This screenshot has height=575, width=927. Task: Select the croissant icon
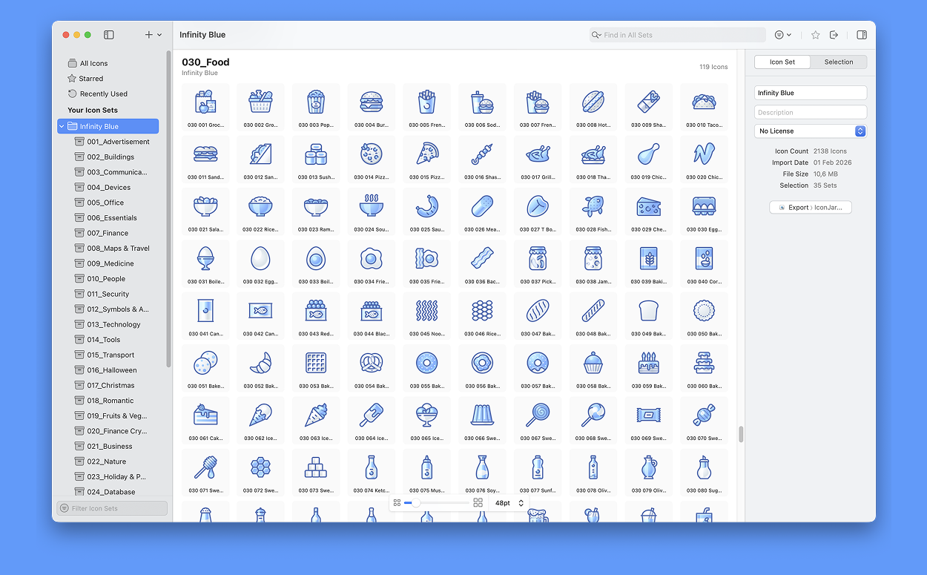(x=260, y=363)
